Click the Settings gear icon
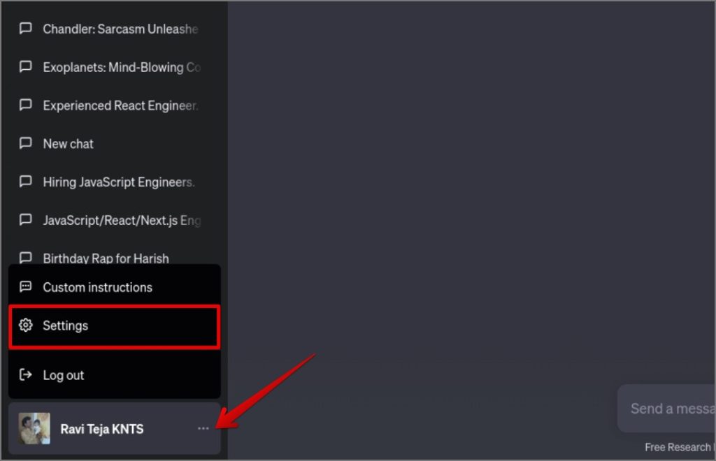The height and width of the screenshot is (461, 716). pyautogui.click(x=26, y=325)
